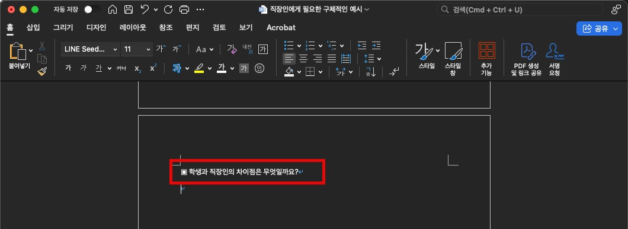This screenshot has width=628, height=229.
Task: Apply the text effects blue 가 button
Action: tap(177, 68)
